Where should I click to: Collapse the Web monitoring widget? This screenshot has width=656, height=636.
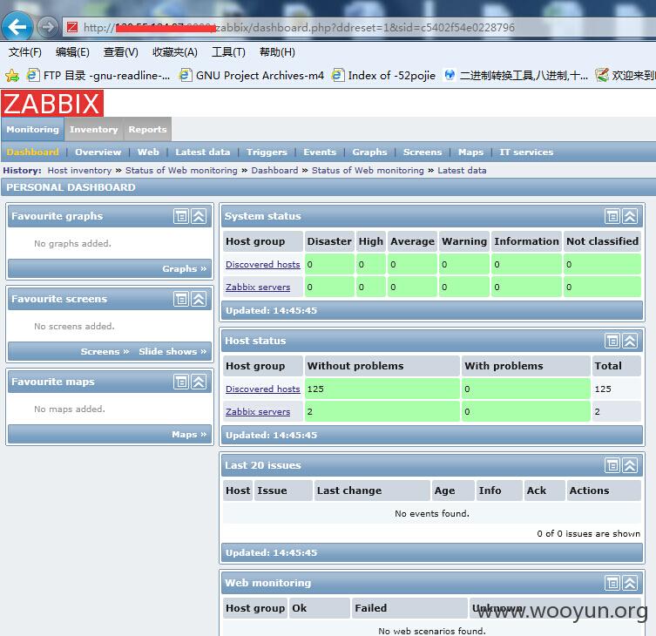point(630,583)
